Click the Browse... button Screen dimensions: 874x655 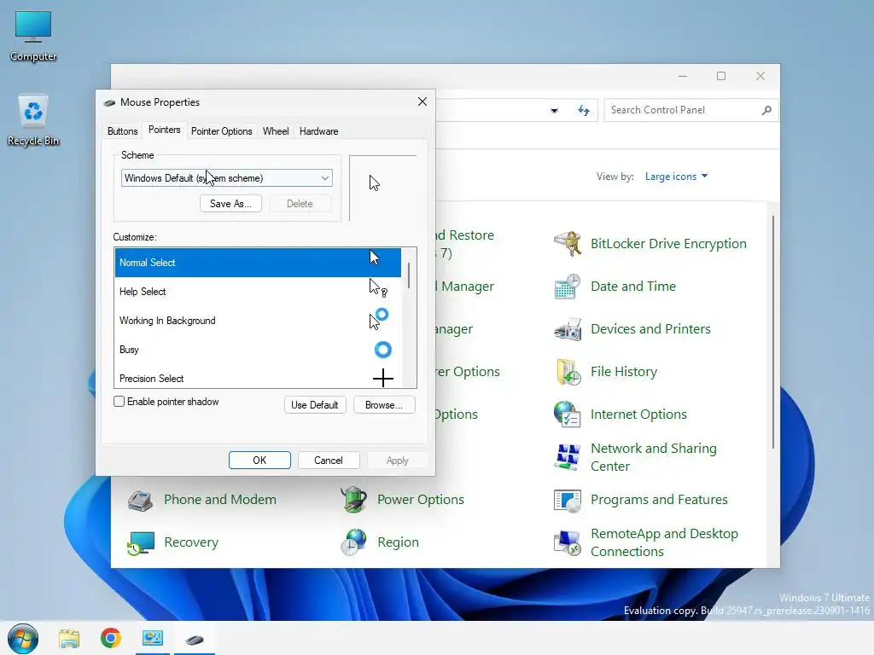coord(384,405)
